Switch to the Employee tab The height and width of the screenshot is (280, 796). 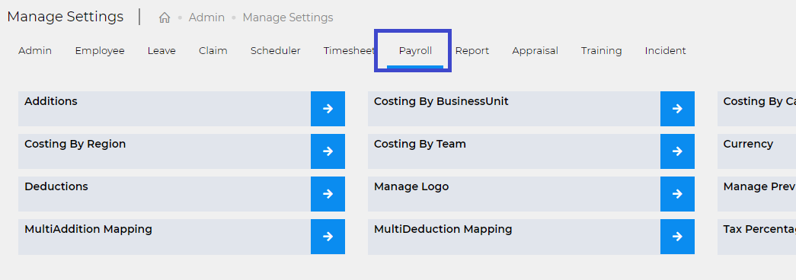point(100,51)
